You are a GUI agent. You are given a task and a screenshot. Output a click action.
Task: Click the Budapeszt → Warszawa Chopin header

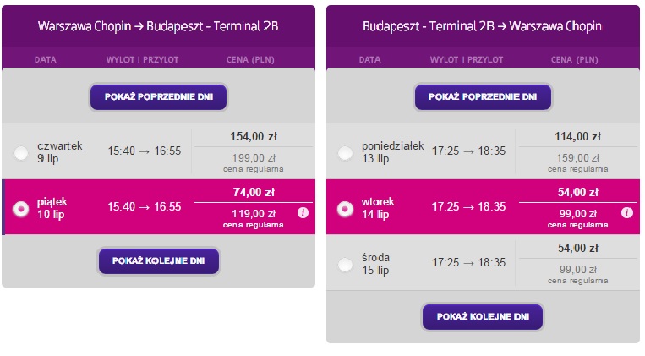point(482,26)
